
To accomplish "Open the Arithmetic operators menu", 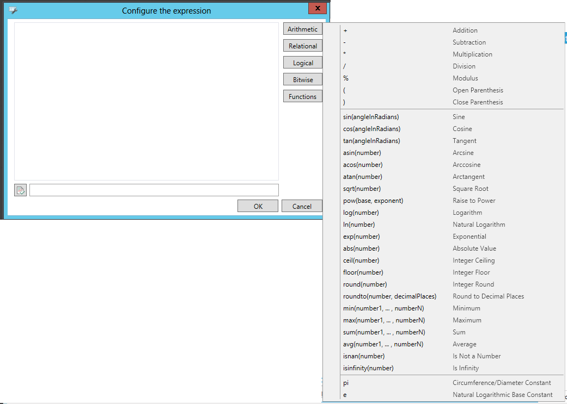I will [302, 29].
